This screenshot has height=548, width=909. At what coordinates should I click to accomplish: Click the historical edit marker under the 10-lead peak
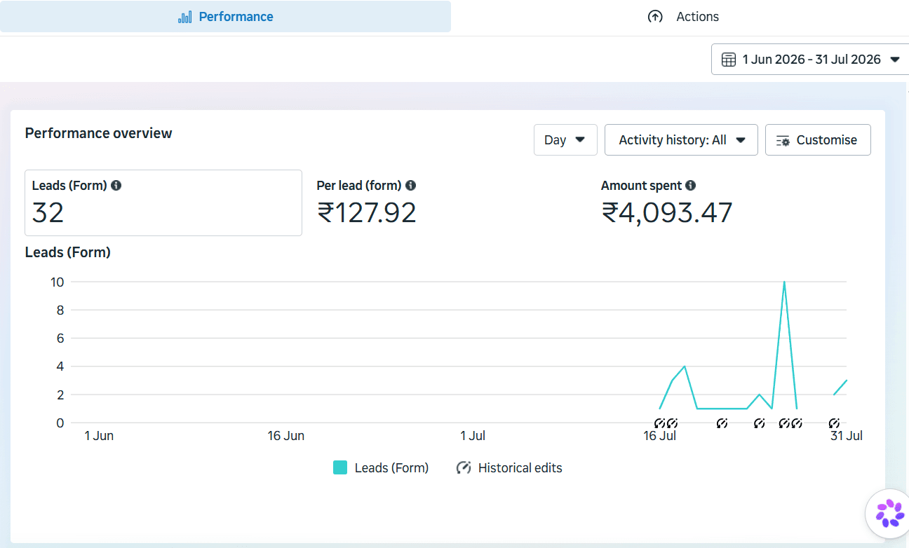coord(784,423)
